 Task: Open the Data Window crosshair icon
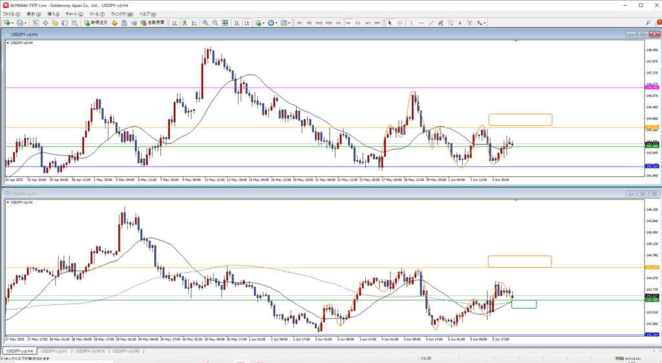click(45, 23)
